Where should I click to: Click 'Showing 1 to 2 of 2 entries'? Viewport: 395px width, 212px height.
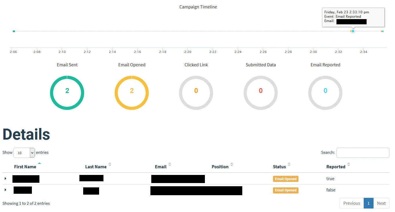[26, 203]
